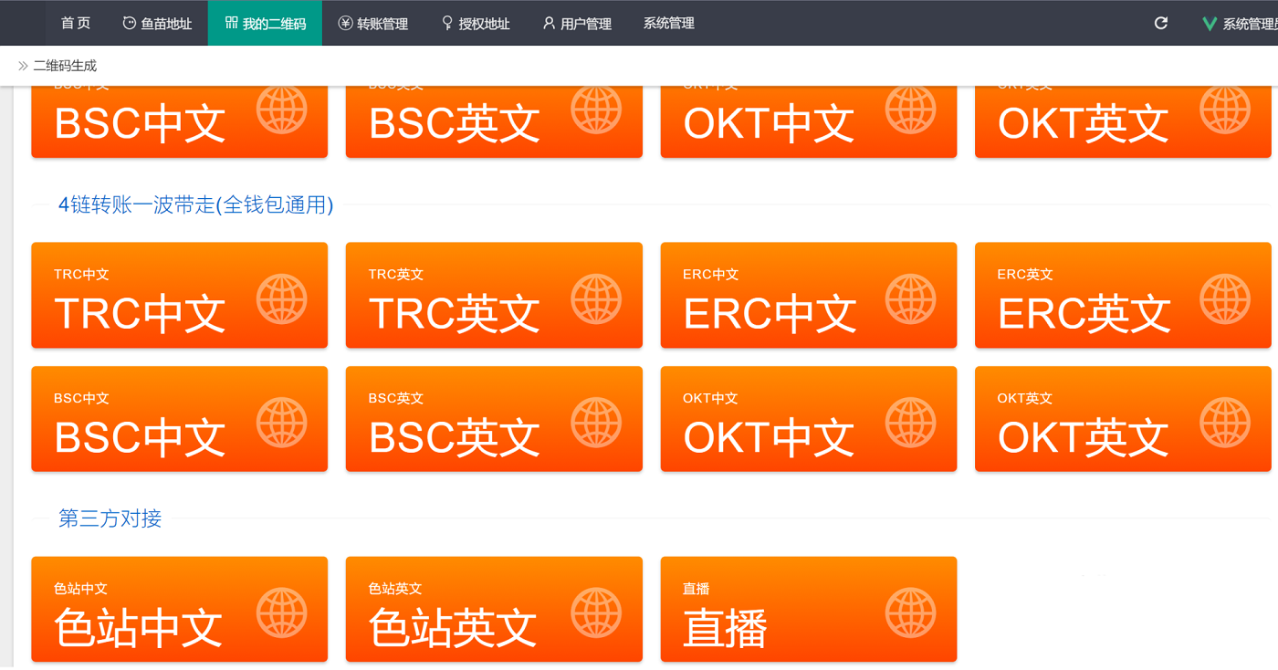
Task: Open the 系统管理员 user dropdown
Action: coord(1249,24)
